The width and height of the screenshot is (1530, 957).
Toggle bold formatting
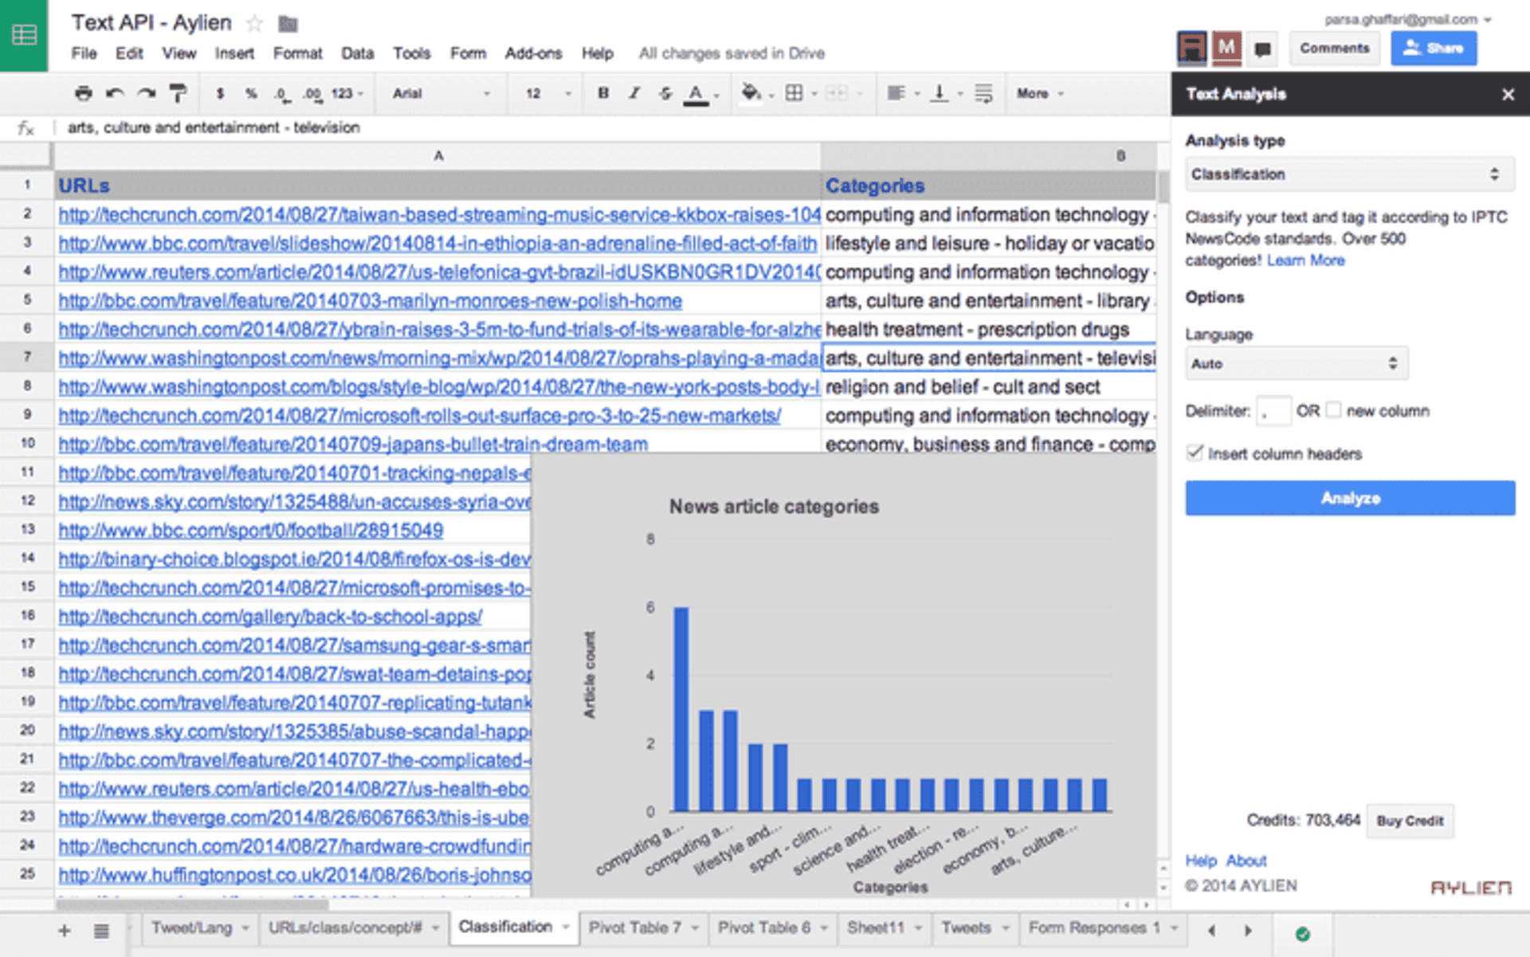pyautogui.click(x=602, y=93)
